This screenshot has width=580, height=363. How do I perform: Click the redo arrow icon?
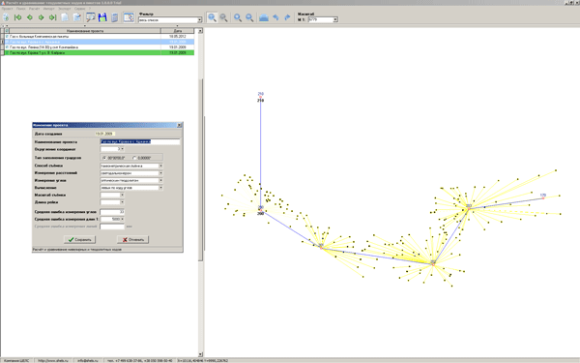pyautogui.click(x=287, y=17)
